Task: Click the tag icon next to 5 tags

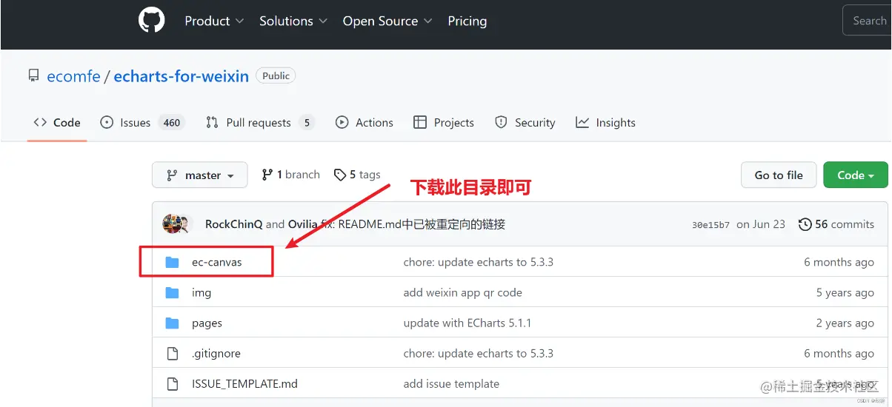Action: 340,175
